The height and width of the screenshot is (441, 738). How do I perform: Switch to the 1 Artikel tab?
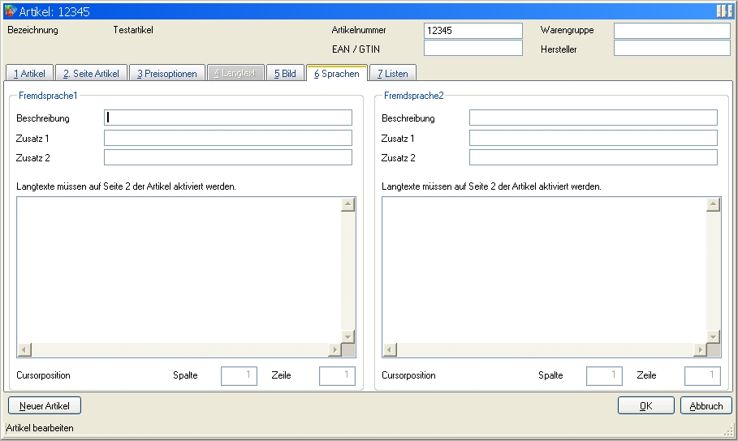pos(29,74)
